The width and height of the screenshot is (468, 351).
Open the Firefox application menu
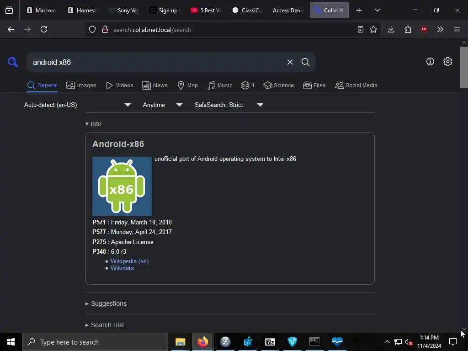click(x=457, y=29)
